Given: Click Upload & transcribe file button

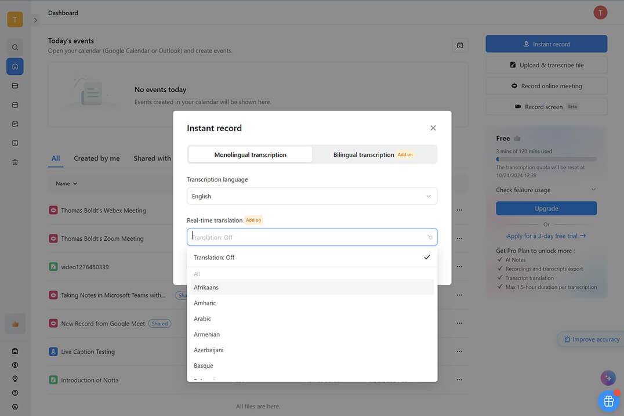Looking at the screenshot, I should click(x=546, y=65).
